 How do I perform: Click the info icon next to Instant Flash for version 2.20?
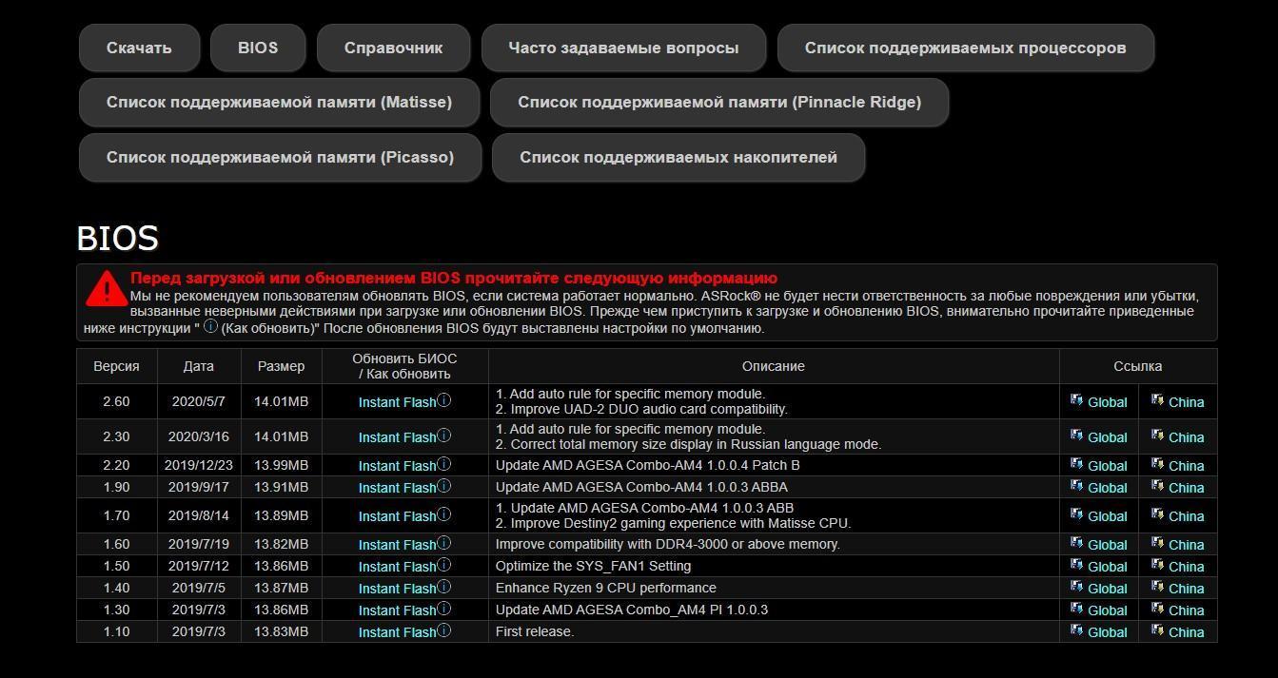click(x=443, y=464)
